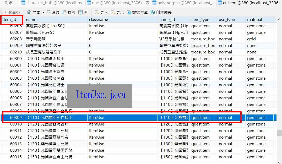
Task: Click name cell 【100】光圈黃金法師
Action: [x=45, y=65]
